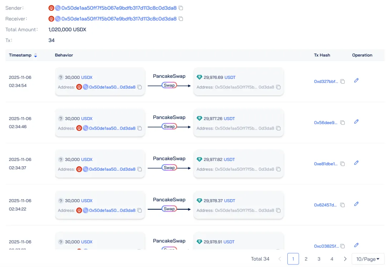386x267 pixels.
Task: Open the 10/Page size dropdown
Action: (x=368, y=259)
